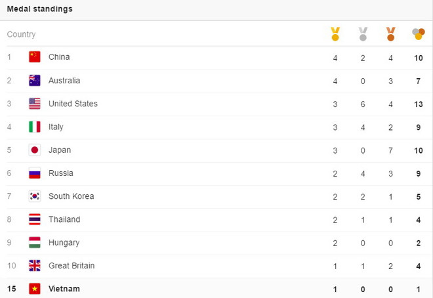Click the silver medal column icon
The image size is (433, 298).
pyautogui.click(x=363, y=33)
